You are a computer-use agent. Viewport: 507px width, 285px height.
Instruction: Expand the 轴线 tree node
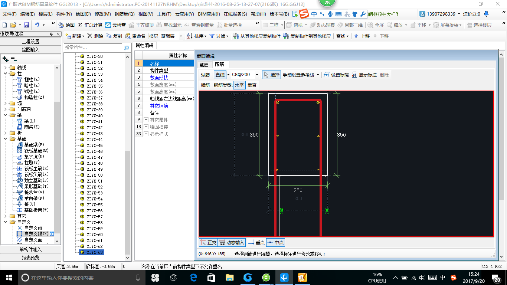click(x=5, y=68)
